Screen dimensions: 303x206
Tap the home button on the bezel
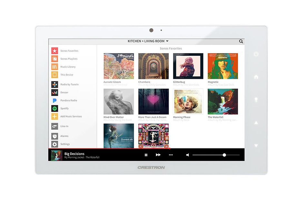(x=256, y=77)
